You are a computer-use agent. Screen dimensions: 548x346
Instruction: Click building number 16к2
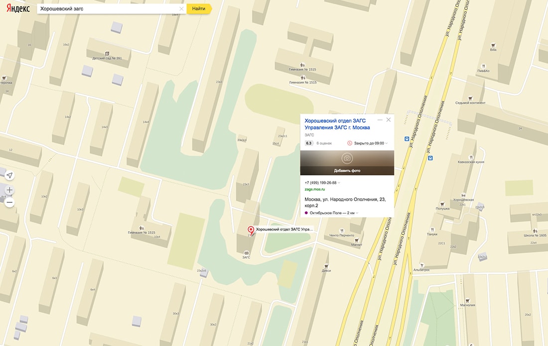tap(66, 45)
